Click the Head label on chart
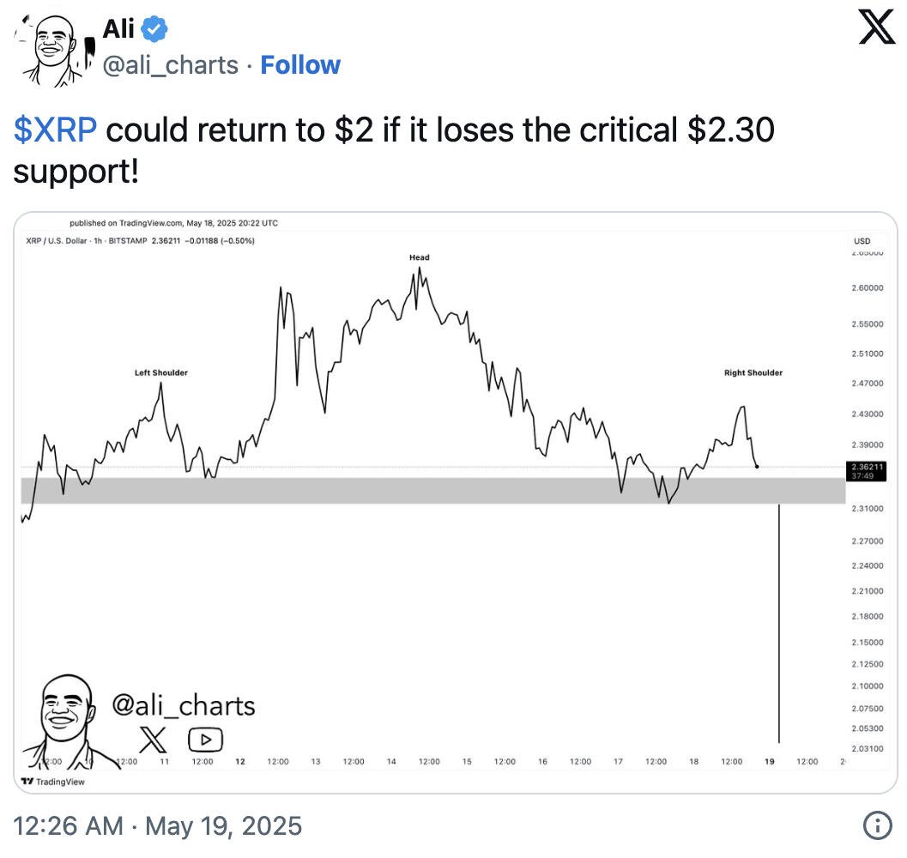This screenshot has width=907, height=858. (420, 257)
